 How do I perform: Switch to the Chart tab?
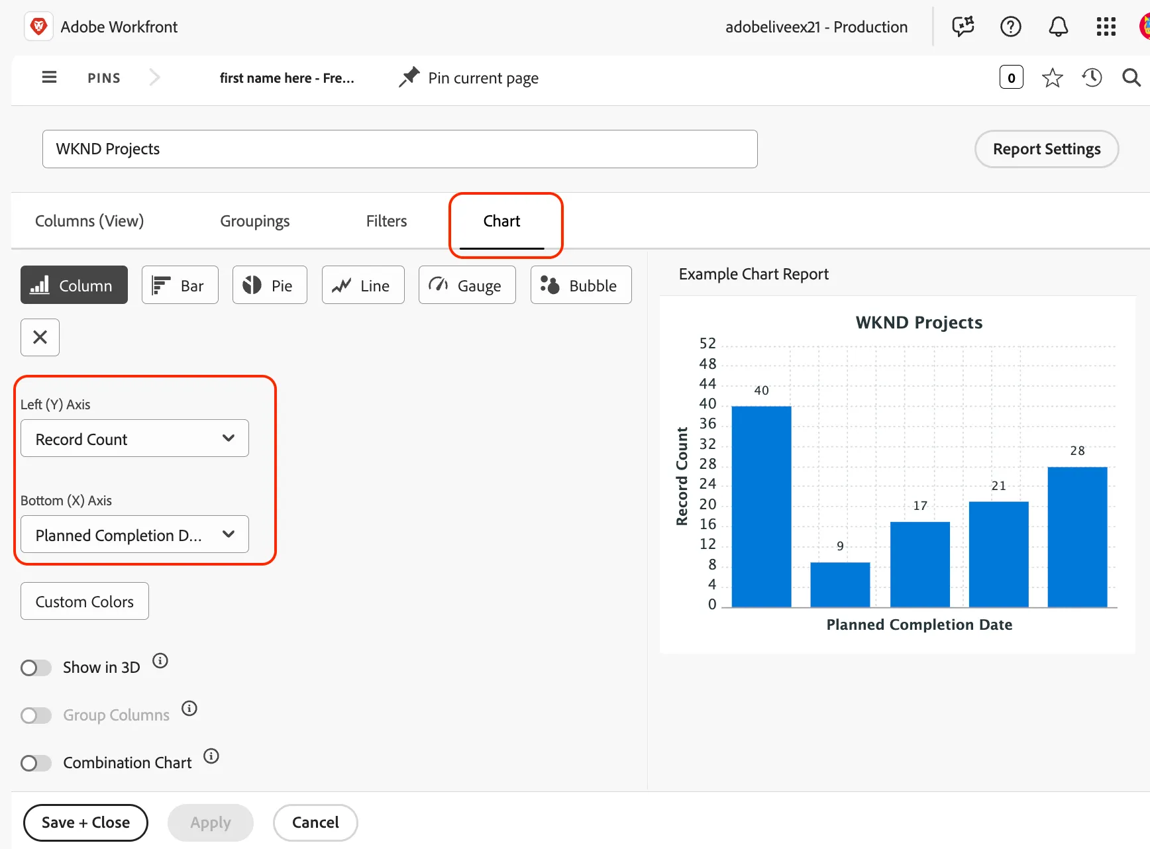(x=502, y=221)
